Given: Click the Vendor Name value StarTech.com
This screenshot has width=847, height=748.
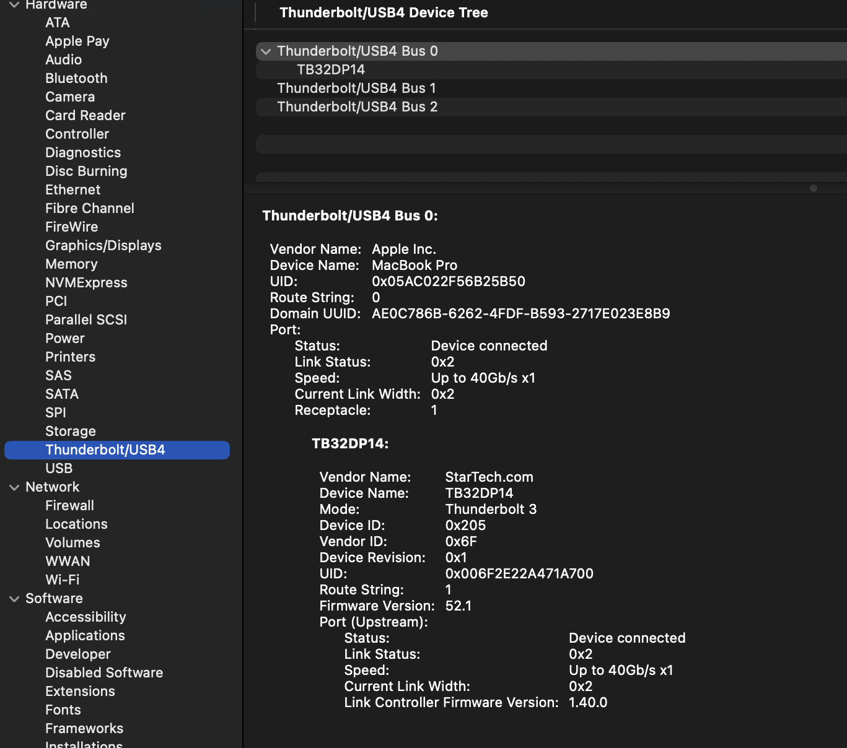Looking at the screenshot, I should pos(489,477).
